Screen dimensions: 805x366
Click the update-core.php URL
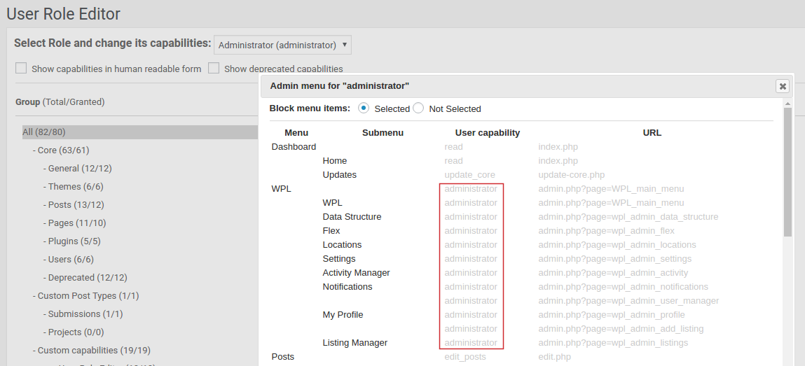click(572, 175)
